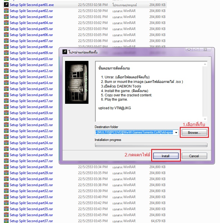
Task: Click the 64,679 KB size cell
Action: [x=158, y=221]
